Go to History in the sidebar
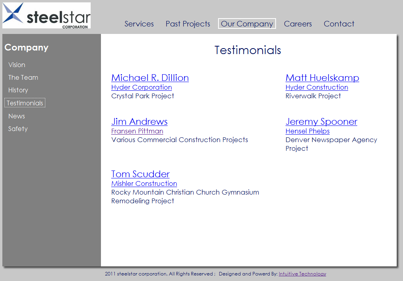 (x=18, y=90)
